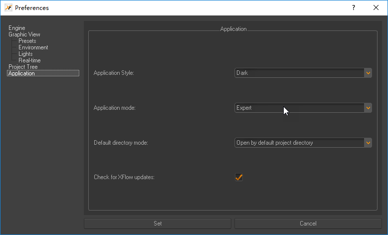
Task: Toggle the Check for XFlow updates checkbox
Action: (239, 177)
